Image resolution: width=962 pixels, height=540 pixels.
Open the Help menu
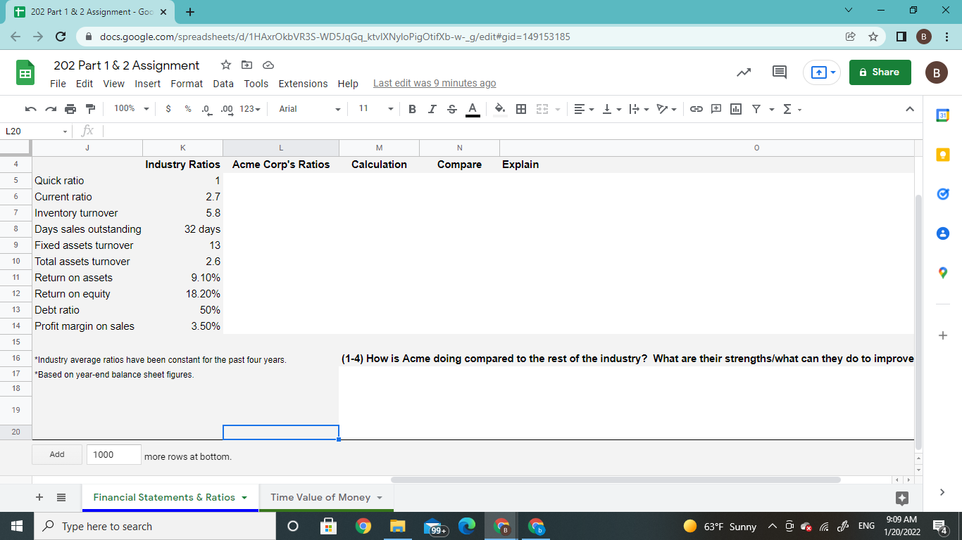pos(348,84)
